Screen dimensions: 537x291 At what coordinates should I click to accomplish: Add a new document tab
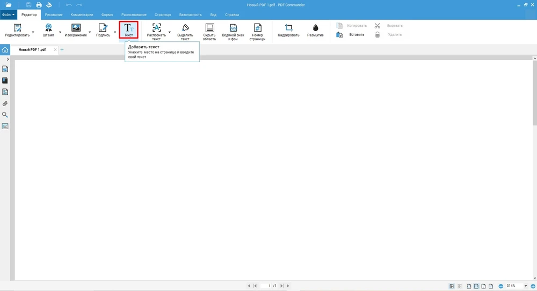62,50
